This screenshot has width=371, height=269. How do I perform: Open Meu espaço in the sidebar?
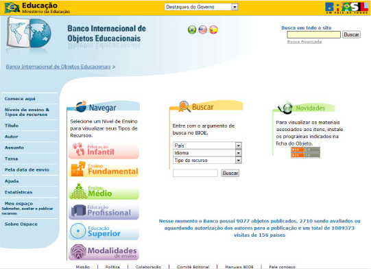click(x=19, y=204)
